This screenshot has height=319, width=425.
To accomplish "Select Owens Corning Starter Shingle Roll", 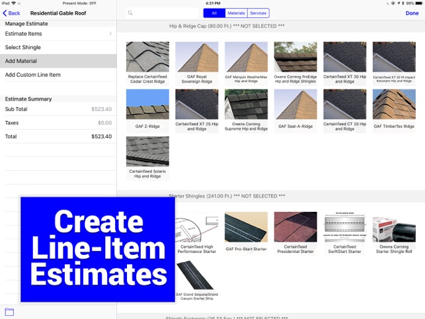I will pyautogui.click(x=394, y=234).
